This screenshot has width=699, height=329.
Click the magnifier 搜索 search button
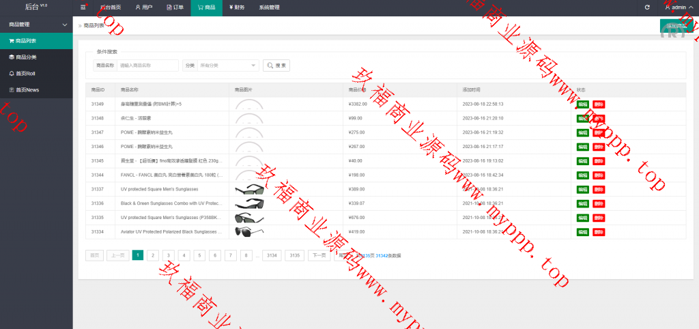click(276, 66)
